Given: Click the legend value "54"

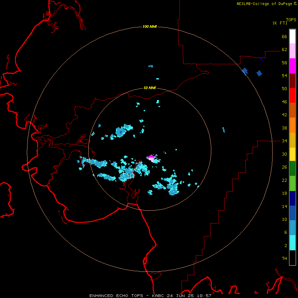Looking at the screenshot, I should point(284,75).
